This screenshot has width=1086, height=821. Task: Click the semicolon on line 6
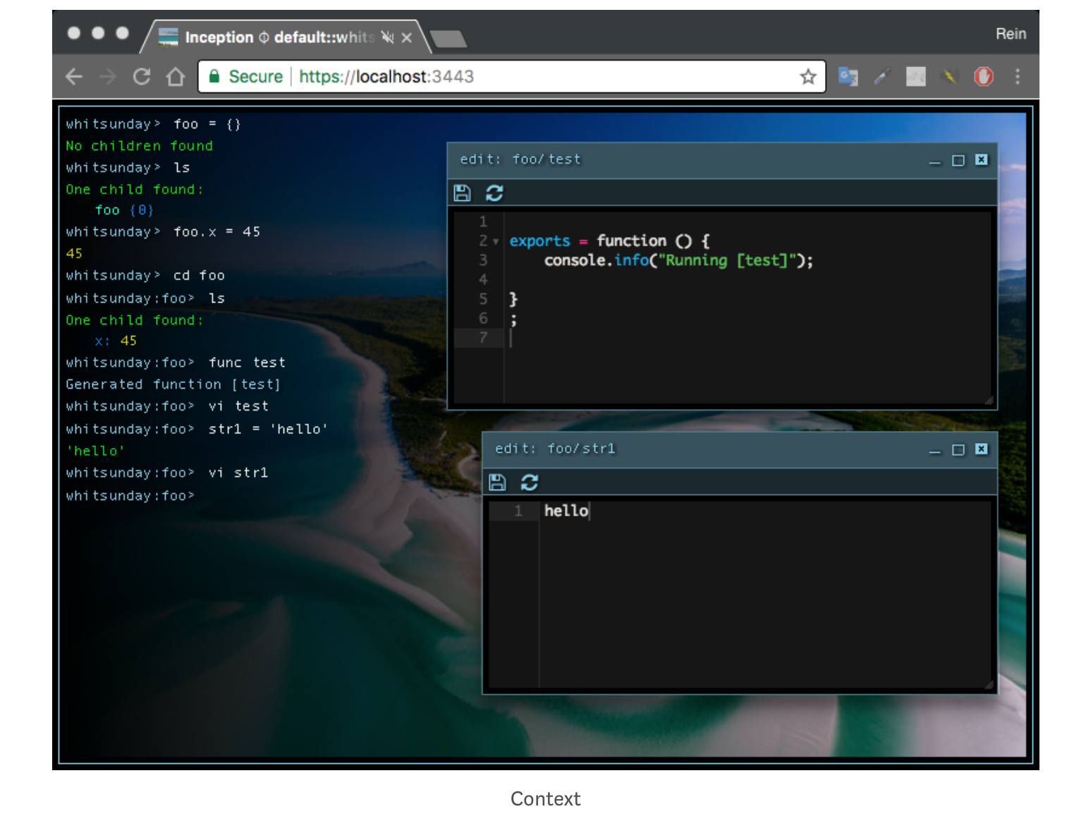coord(513,320)
